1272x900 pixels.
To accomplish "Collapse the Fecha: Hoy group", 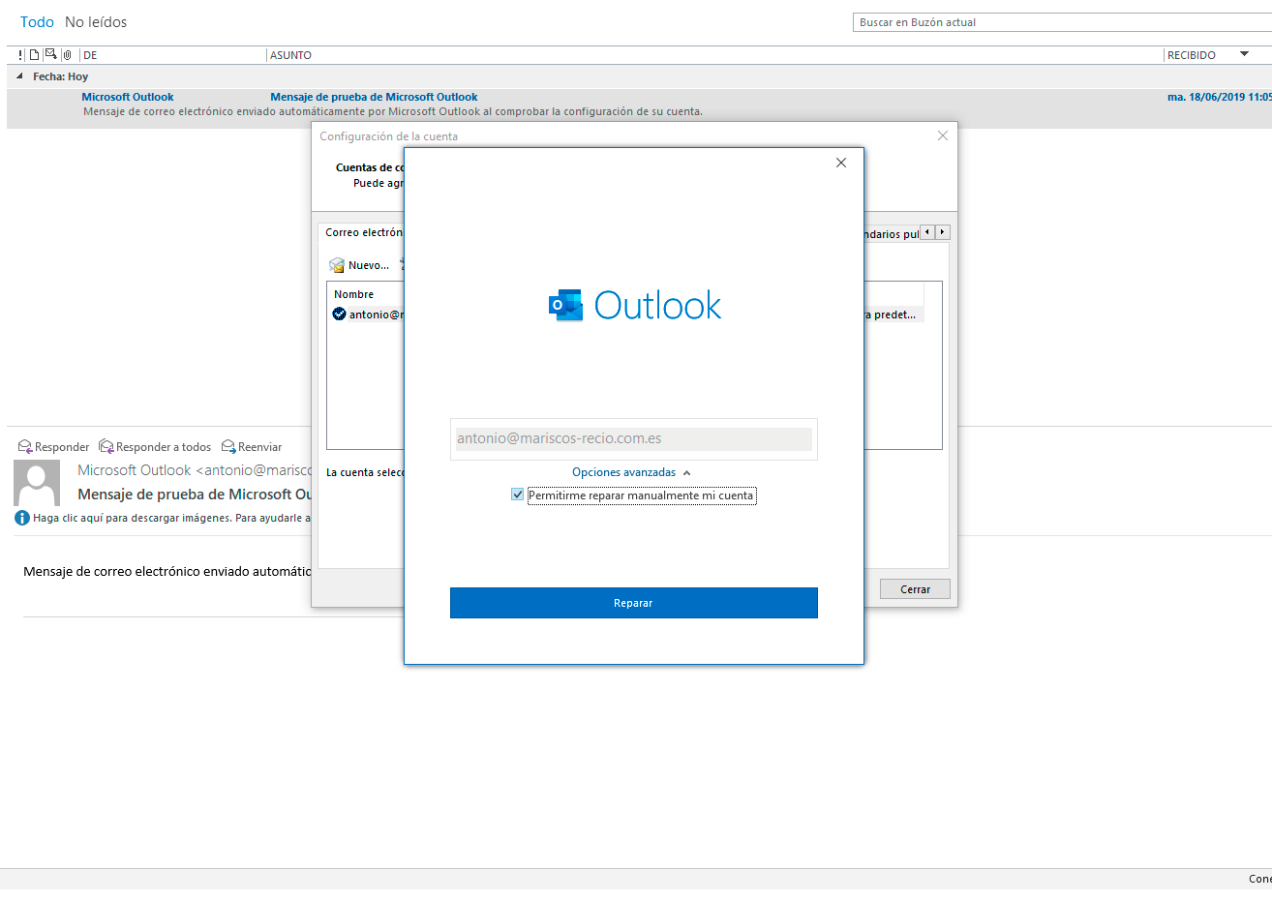I will click(19, 76).
